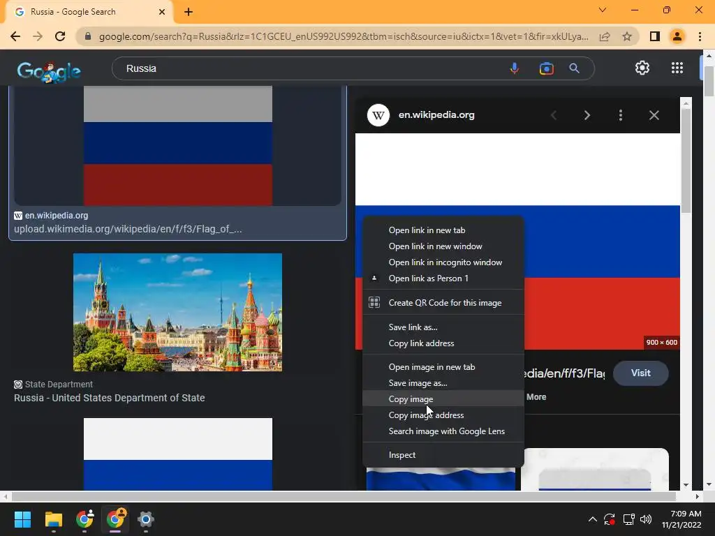Click the preview panel scrollbar thumb
This screenshot has width=715, height=536.
click(686, 161)
